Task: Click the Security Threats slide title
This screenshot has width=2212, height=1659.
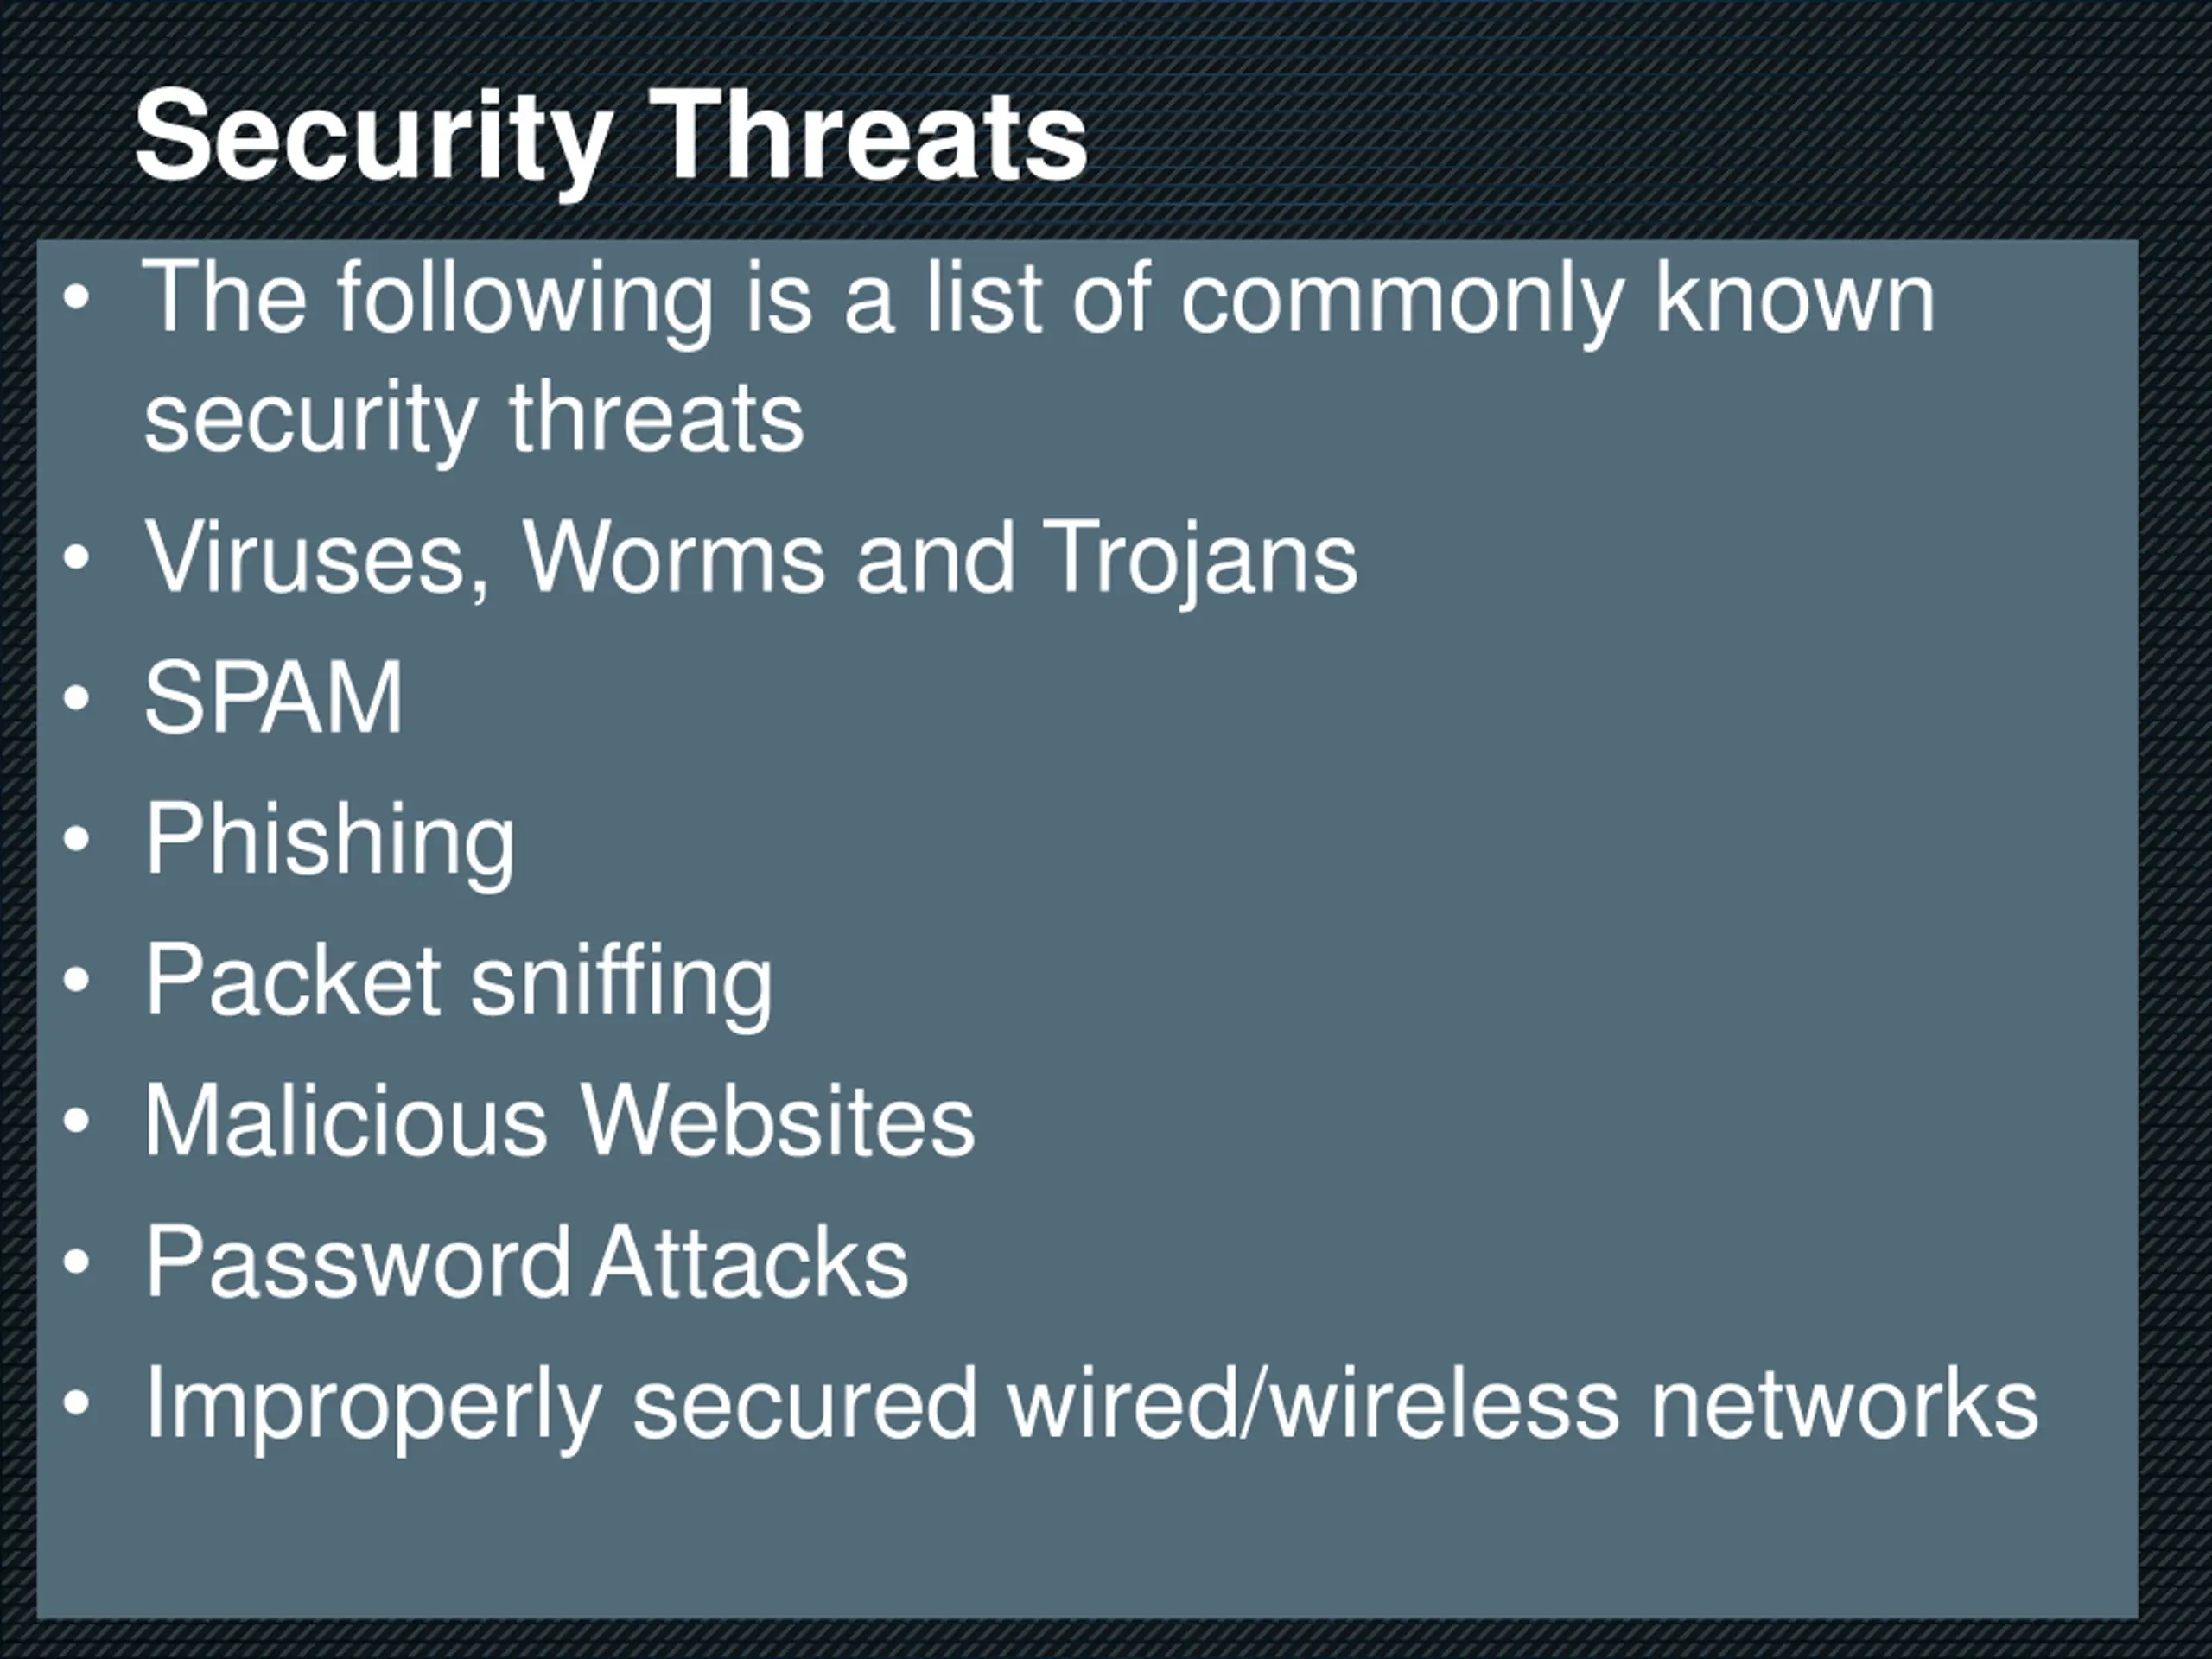Action: coord(611,137)
